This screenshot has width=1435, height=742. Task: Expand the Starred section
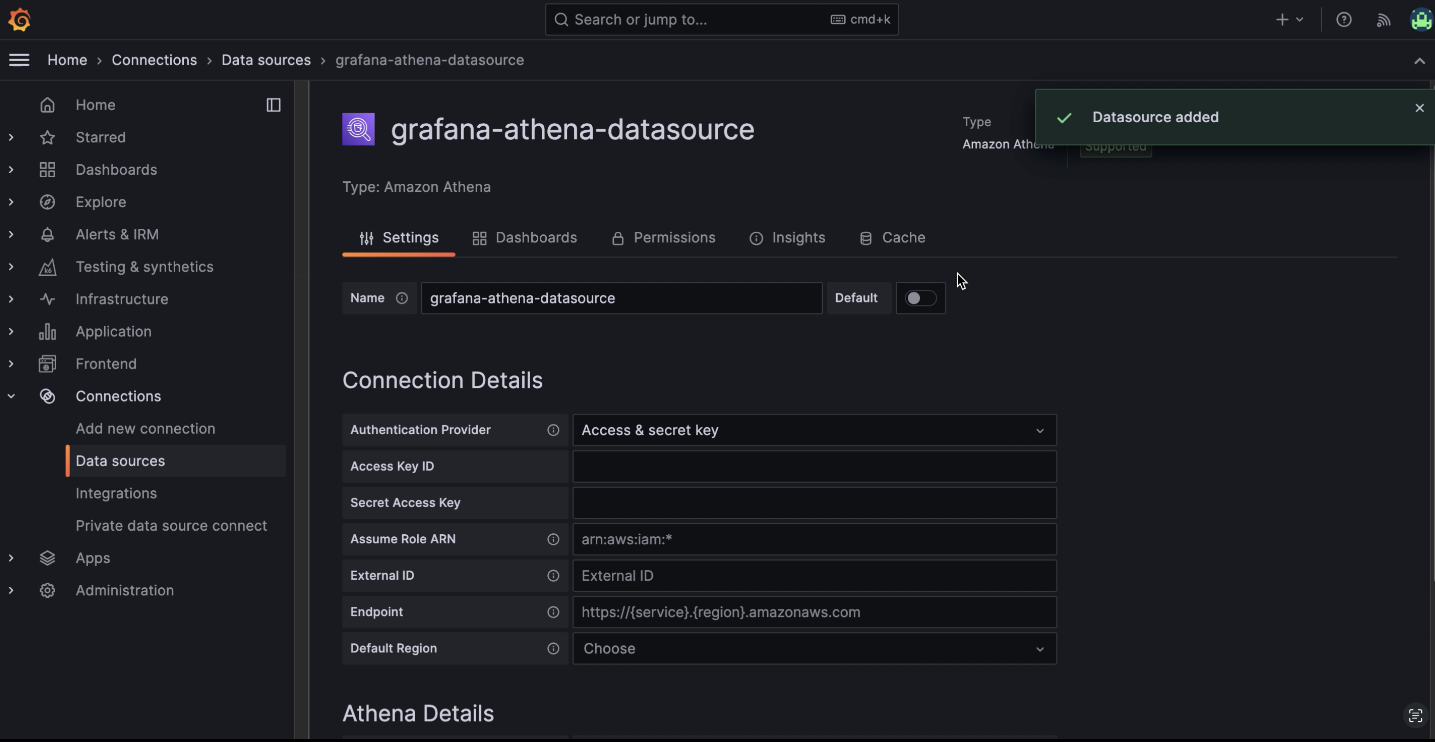point(11,137)
